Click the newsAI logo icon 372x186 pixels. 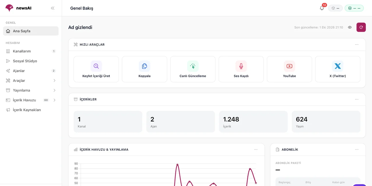(9, 8)
